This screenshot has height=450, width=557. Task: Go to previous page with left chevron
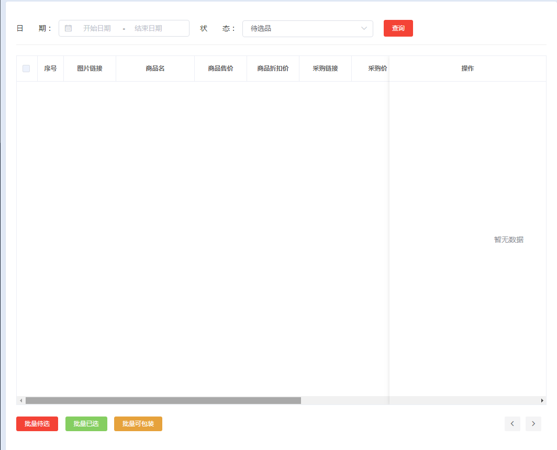coord(512,424)
